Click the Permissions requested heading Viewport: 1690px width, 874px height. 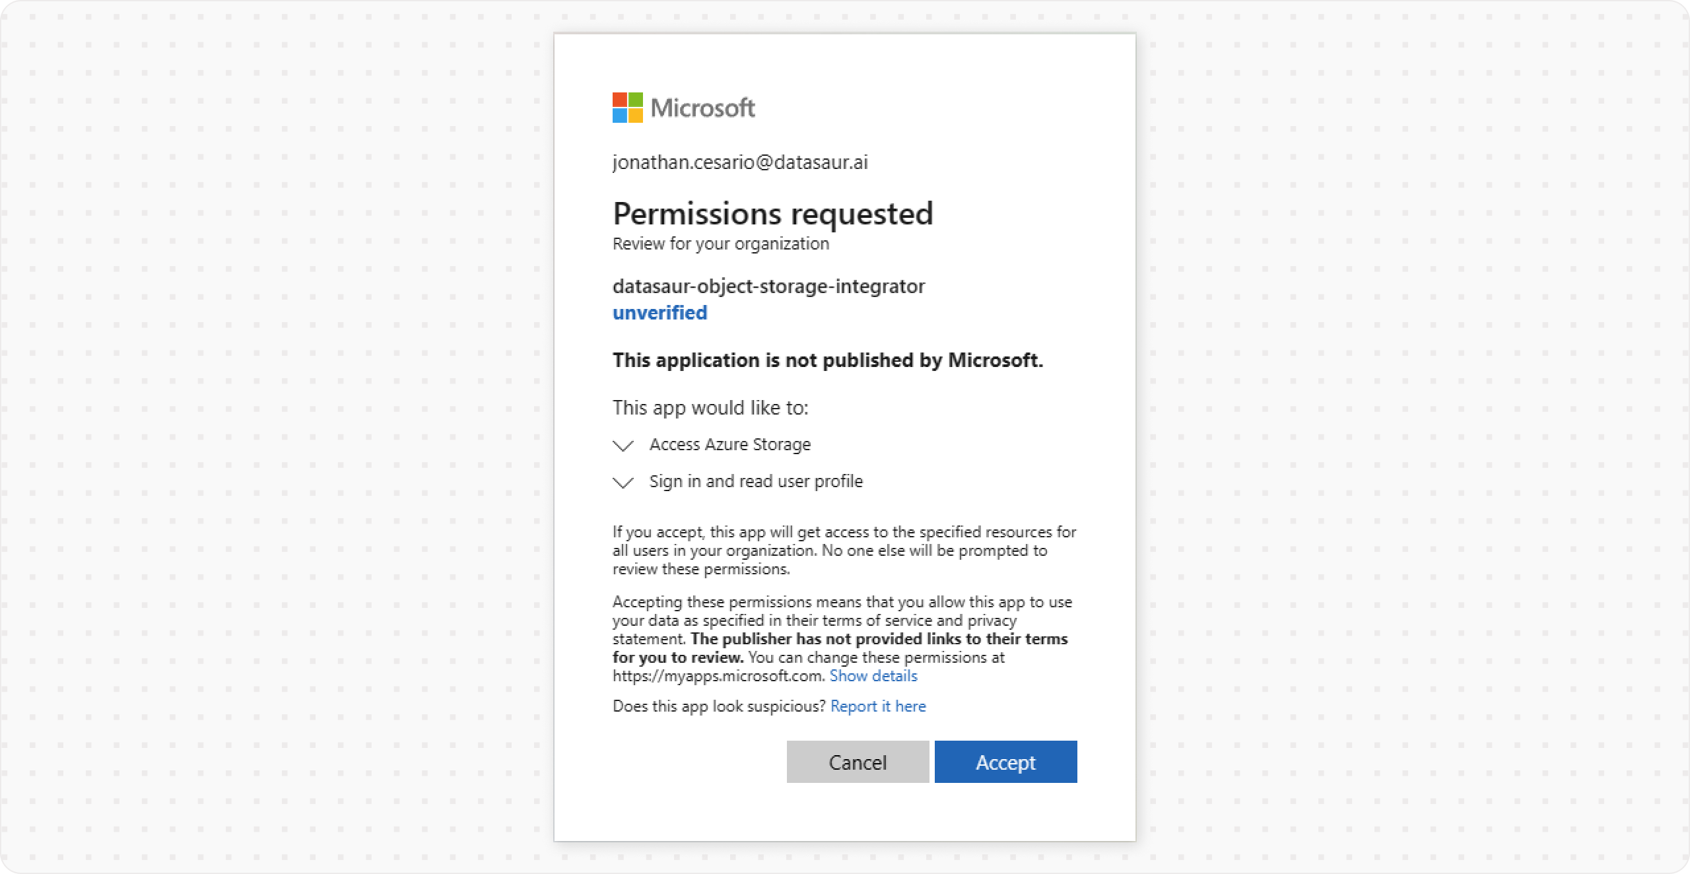[x=772, y=213]
